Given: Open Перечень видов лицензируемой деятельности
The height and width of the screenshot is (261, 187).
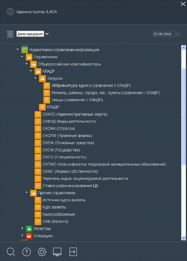Looking at the screenshot, I should (85, 179).
